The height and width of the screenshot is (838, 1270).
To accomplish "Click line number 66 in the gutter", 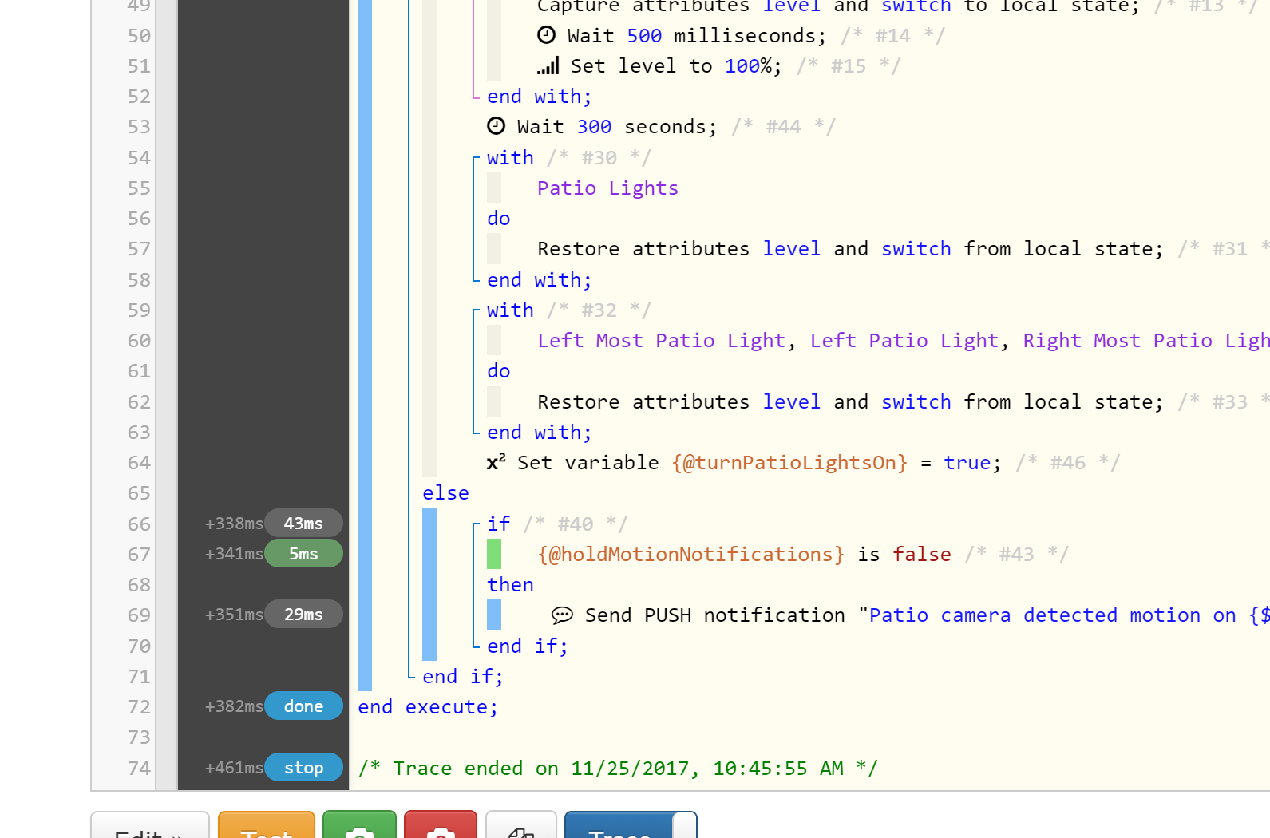I will pos(139,524).
